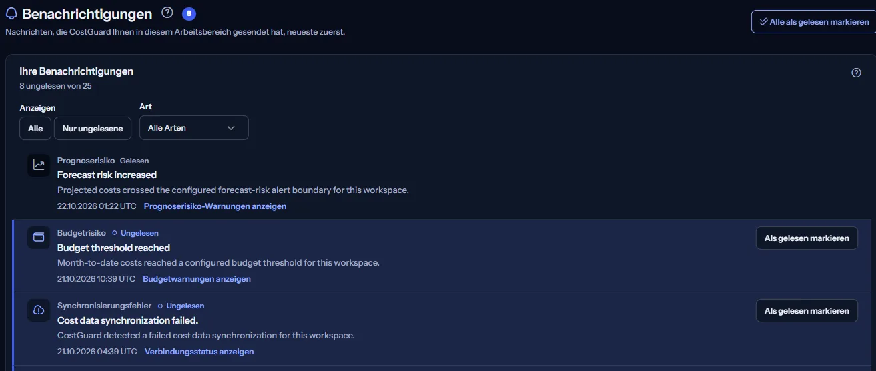Click timestamp 21.10.2026 10:39 UTC
The width and height of the screenshot is (876, 371).
(x=96, y=279)
